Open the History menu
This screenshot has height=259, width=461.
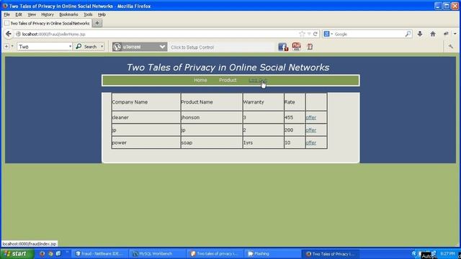point(48,14)
